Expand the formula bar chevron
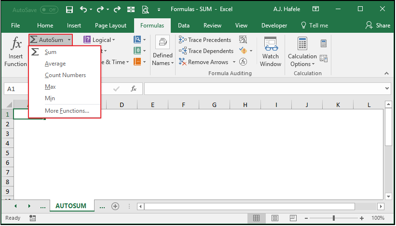Screen dimensions: 396x226 click(387, 89)
